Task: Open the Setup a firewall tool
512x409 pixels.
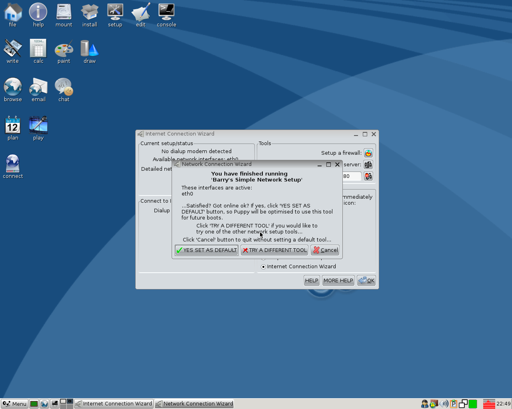Action: (x=368, y=153)
